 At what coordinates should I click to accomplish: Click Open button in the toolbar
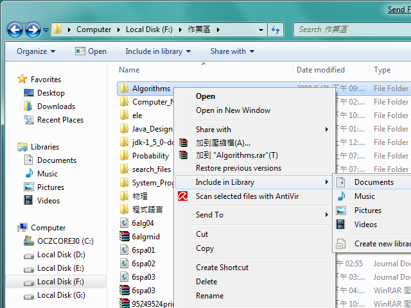coord(91,51)
